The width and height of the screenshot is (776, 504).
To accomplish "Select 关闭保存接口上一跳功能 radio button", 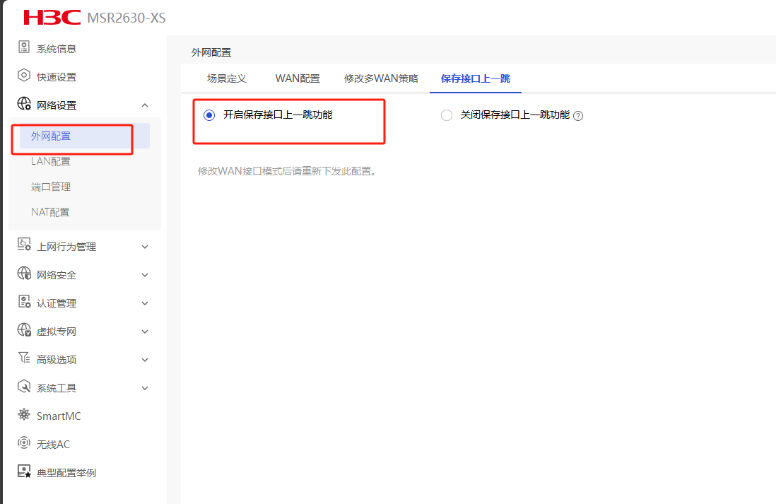I will click(x=446, y=115).
